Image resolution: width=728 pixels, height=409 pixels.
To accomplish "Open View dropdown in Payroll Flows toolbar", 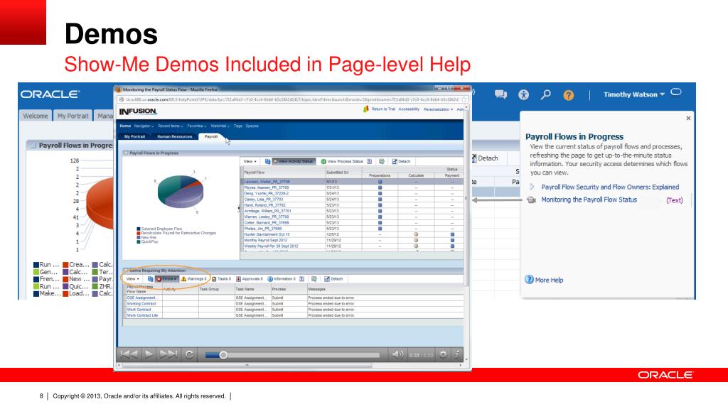I will (x=250, y=161).
